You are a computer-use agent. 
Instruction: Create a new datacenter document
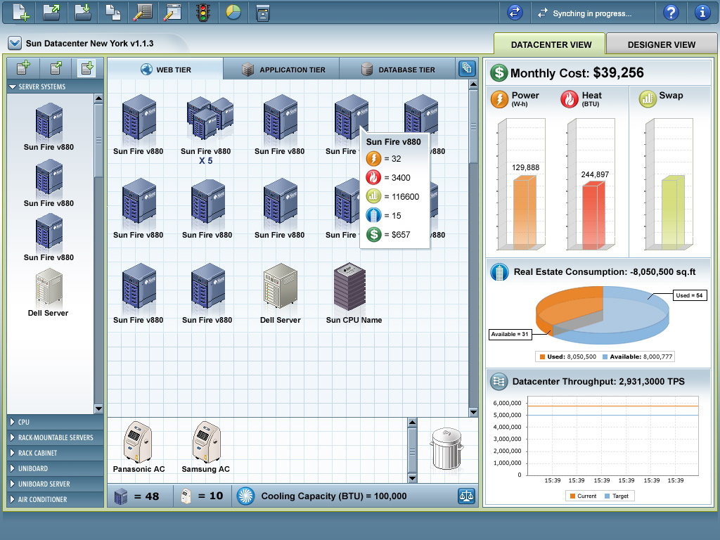pos(21,13)
